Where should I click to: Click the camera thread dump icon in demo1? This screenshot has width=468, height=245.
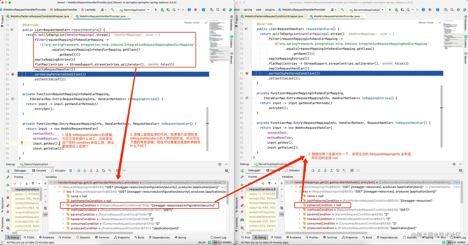[8, 220]
